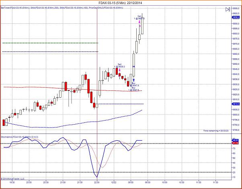Viewport: 242px width, 189px height.
Task: Click the 20:30 time axis label
Action: point(46,182)
